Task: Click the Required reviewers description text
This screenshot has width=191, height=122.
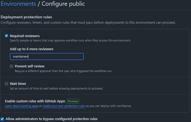Action: point(70,40)
